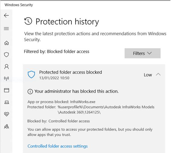The image size is (171, 153).
Task: Open the hamburger navigation menu
Action: 6,28
